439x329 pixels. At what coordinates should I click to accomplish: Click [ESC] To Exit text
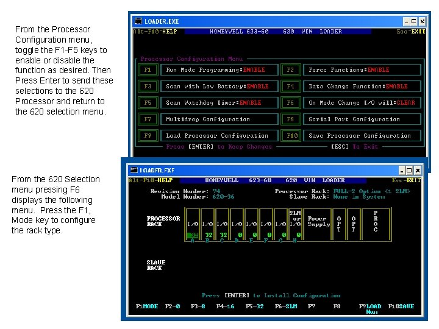pyautogui.click(x=354, y=146)
